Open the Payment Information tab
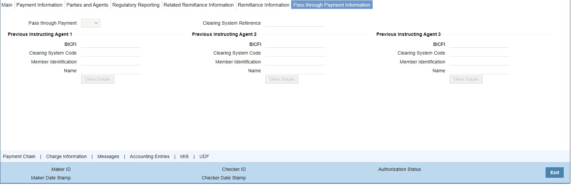 39,5
